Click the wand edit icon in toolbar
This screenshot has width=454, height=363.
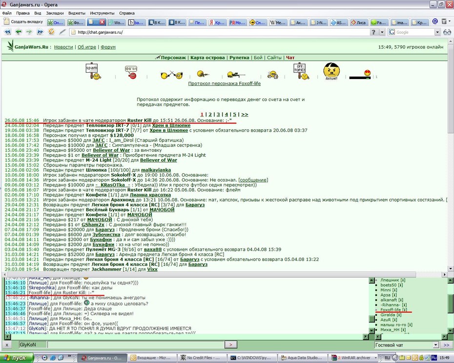62,32
